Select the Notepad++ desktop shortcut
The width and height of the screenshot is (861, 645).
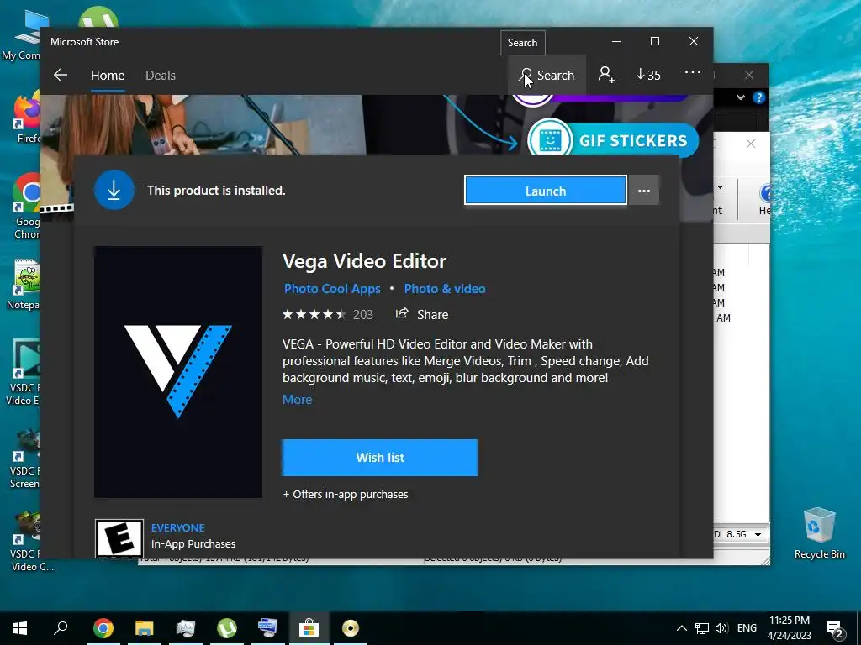pos(24,284)
